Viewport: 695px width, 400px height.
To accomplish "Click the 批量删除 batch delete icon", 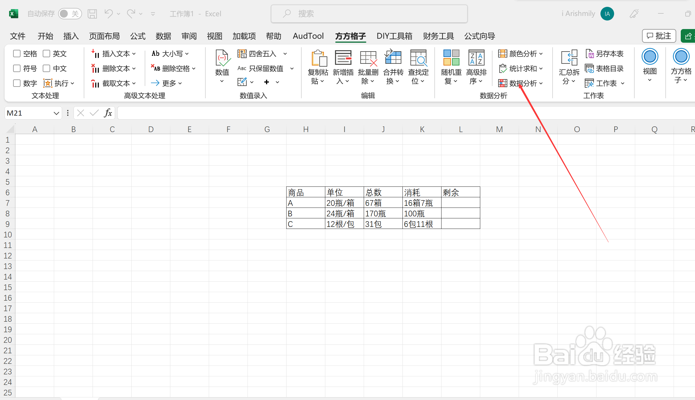I will point(368,59).
